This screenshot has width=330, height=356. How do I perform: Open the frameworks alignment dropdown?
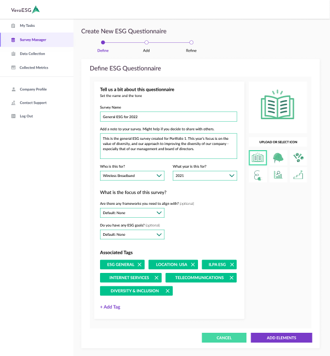point(132,213)
